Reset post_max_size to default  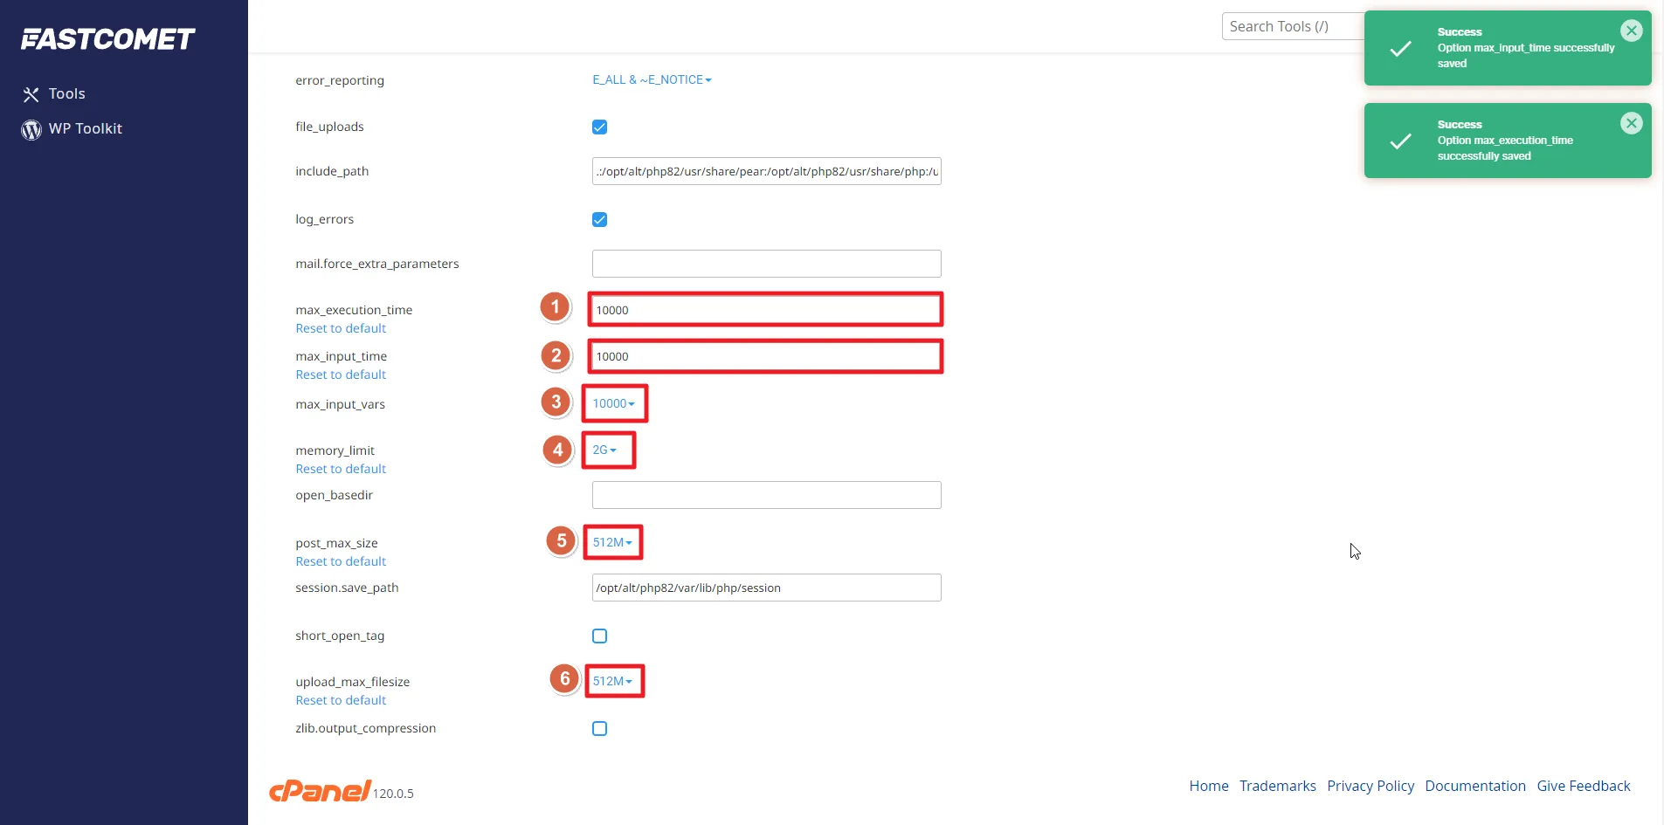tap(341, 561)
